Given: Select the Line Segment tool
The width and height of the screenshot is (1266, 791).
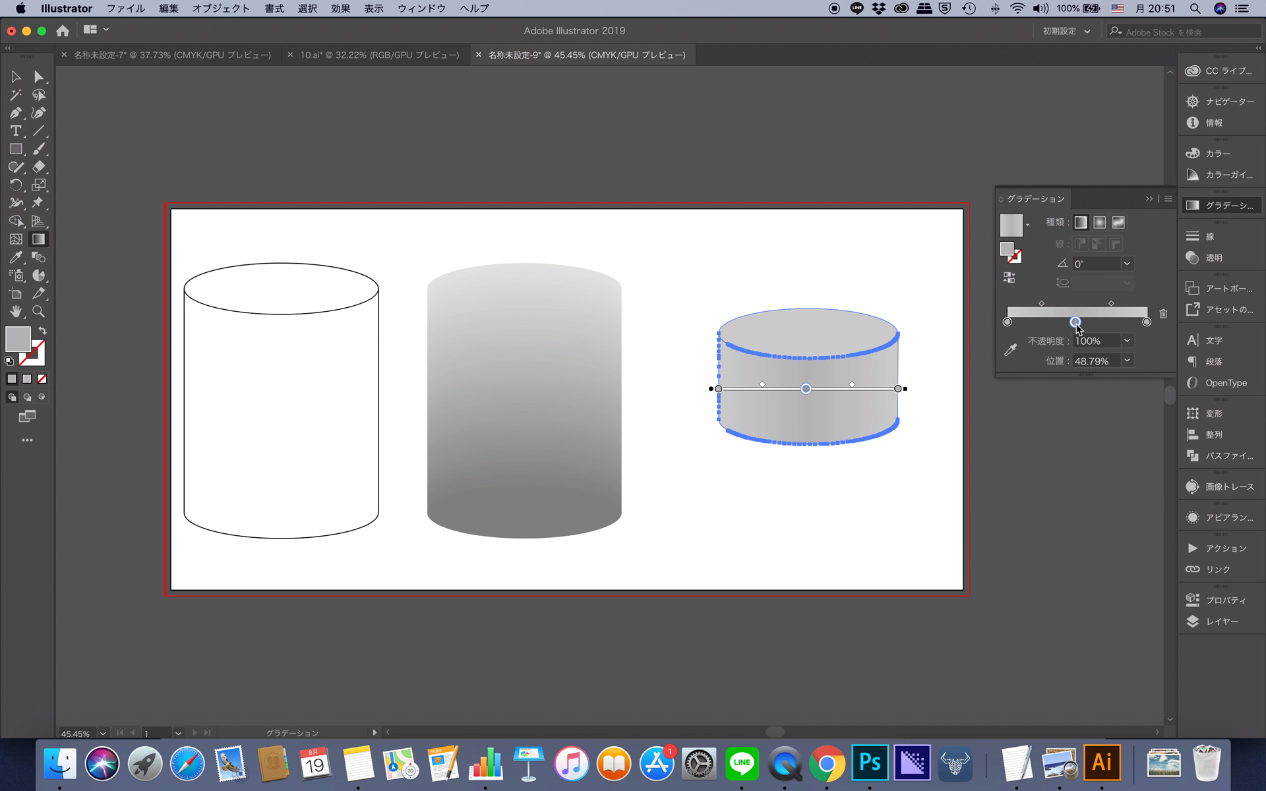Looking at the screenshot, I should coord(39,131).
